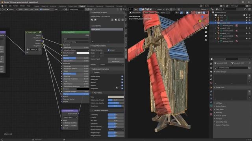Toggle the viewport overlays icon
252x141 pixels.
point(187,13)
